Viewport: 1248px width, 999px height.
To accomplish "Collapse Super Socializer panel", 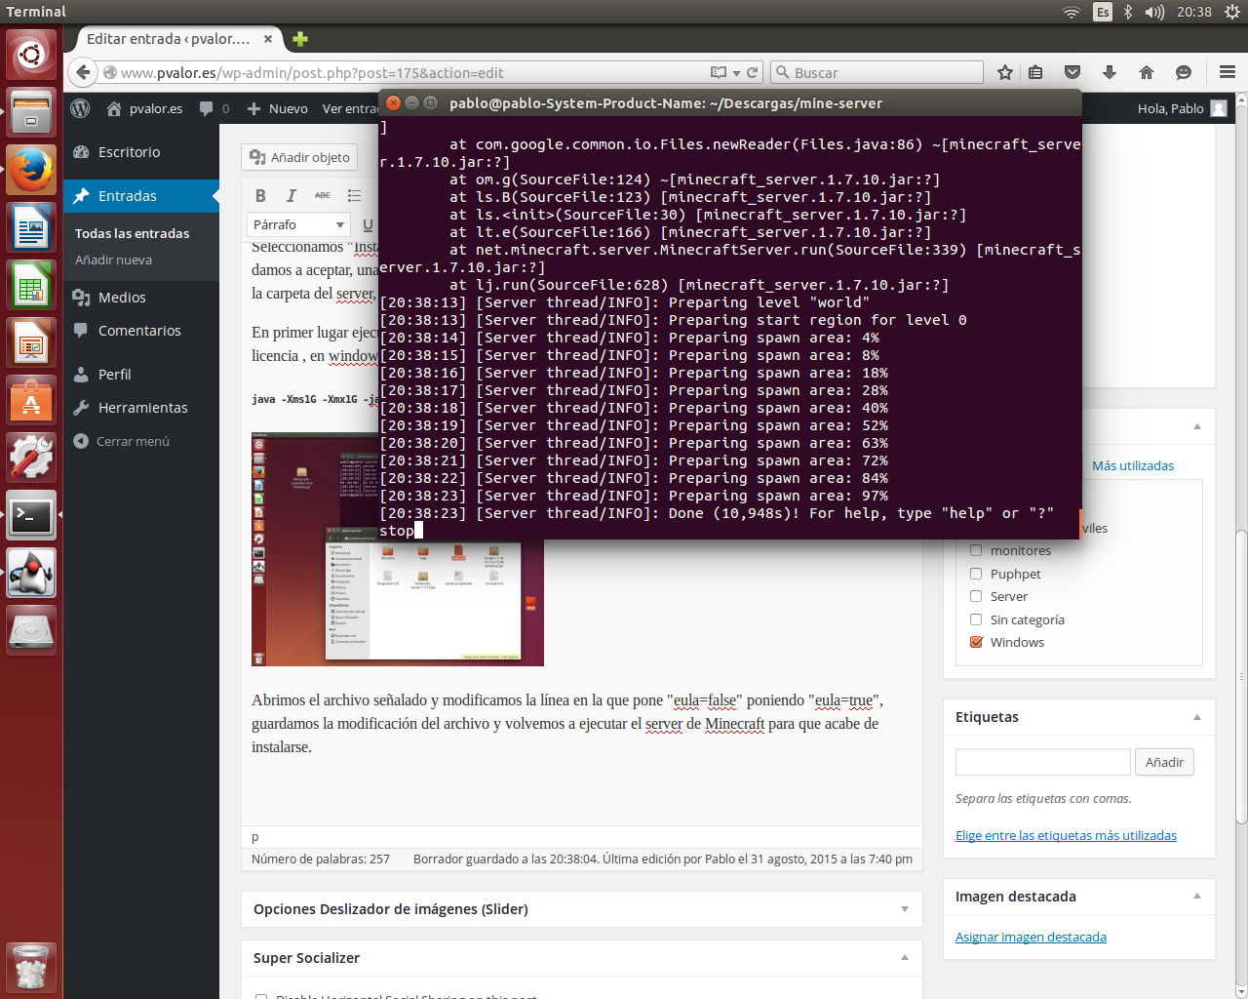I will 905,958.
